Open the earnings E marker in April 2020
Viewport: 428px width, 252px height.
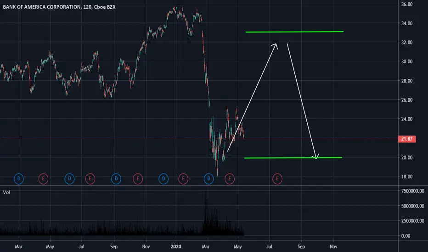point(230,179)
